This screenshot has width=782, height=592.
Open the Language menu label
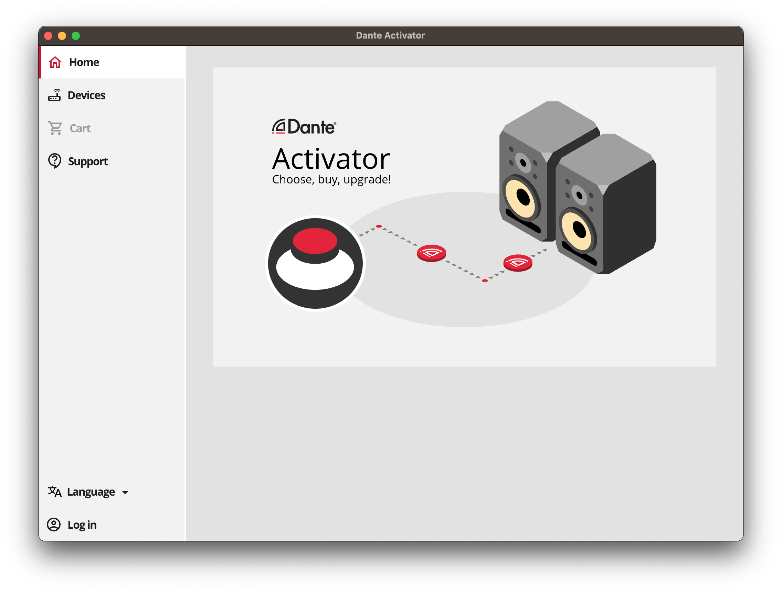coord(91,492)
